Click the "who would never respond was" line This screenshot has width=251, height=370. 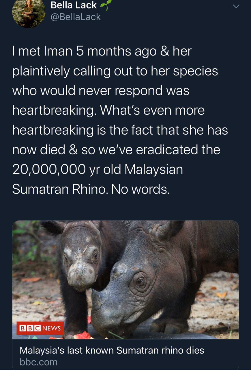[101, 90]
